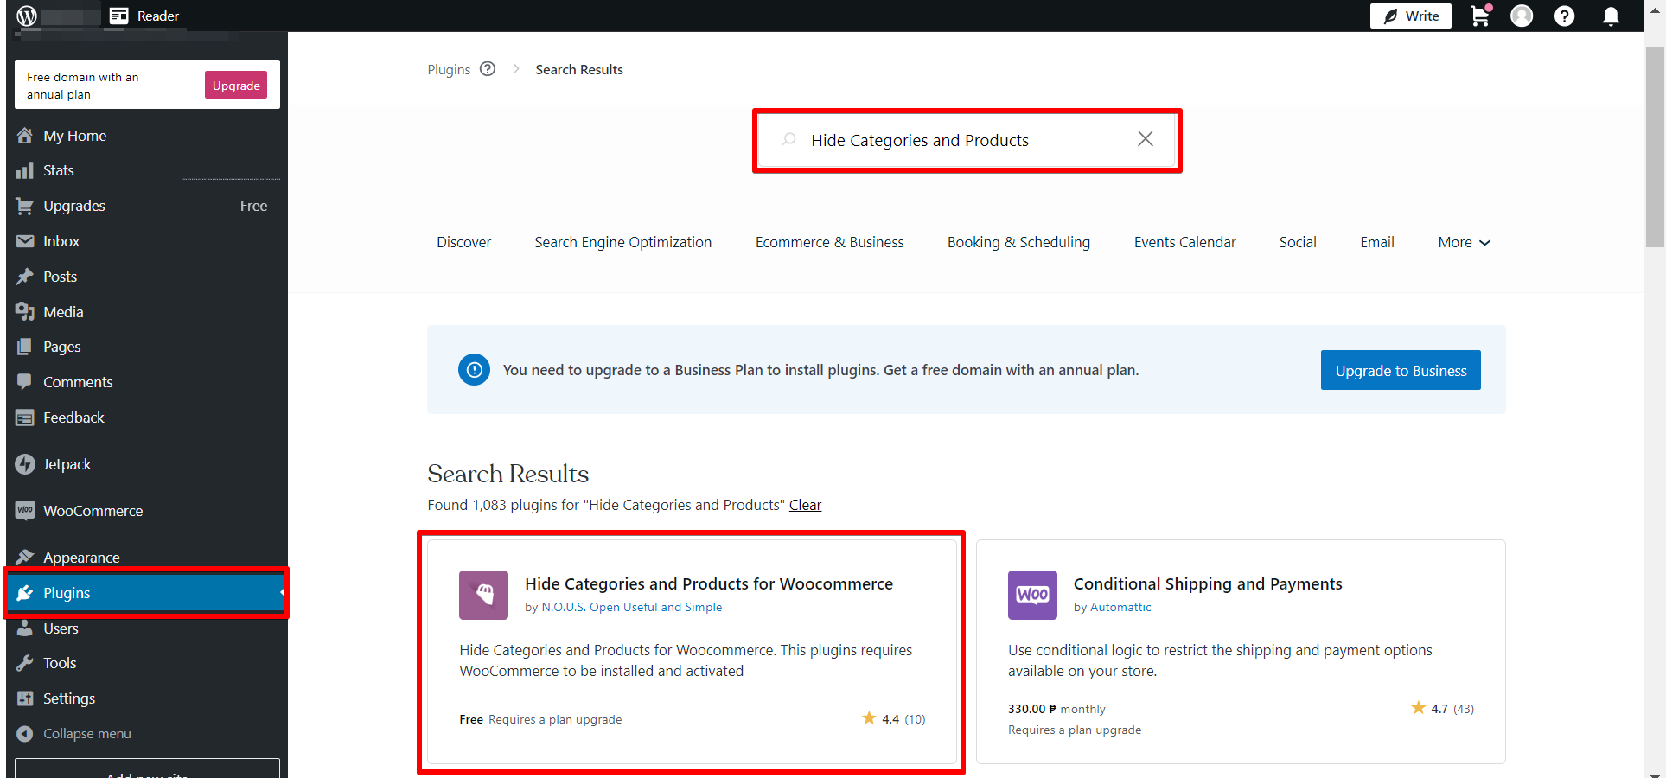This screenshot has width=1666, height=778.
Task: Click the Clear search results link
Action: 805,505
